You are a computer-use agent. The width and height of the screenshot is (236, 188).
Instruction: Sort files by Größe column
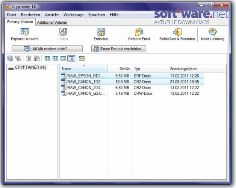click(120, 69)
